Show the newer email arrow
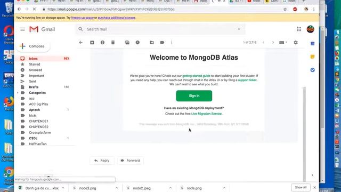 click(264, 43)
